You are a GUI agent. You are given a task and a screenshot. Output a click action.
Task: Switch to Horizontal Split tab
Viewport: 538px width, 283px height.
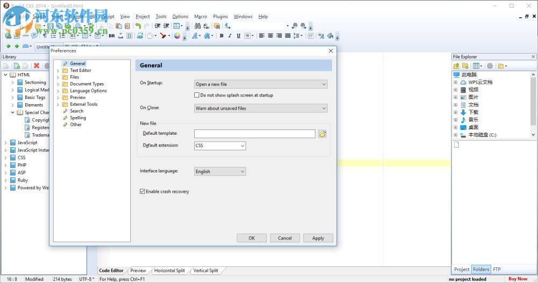pyautogui.click(x=169, y=271)
